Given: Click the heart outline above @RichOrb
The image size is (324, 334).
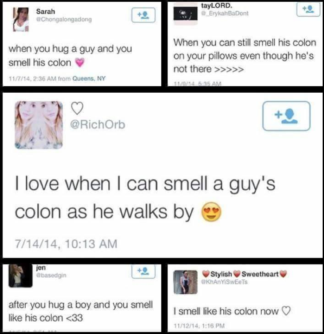Looking at the screenshot, I should 77,108.
